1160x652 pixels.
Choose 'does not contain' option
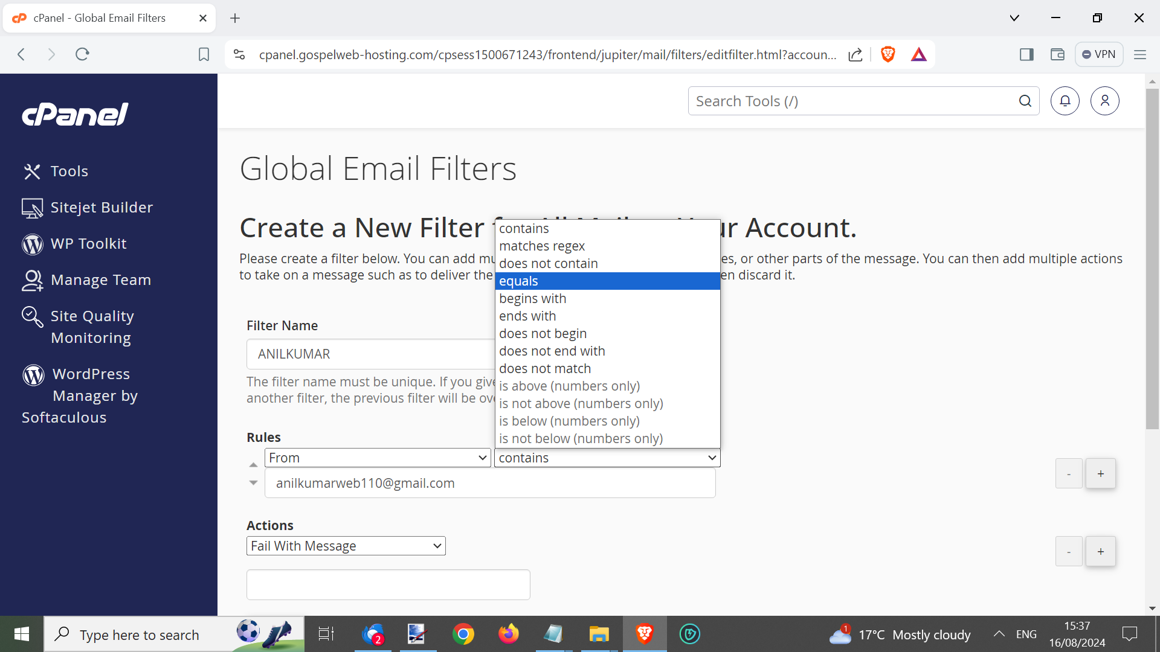click(548, 263)
